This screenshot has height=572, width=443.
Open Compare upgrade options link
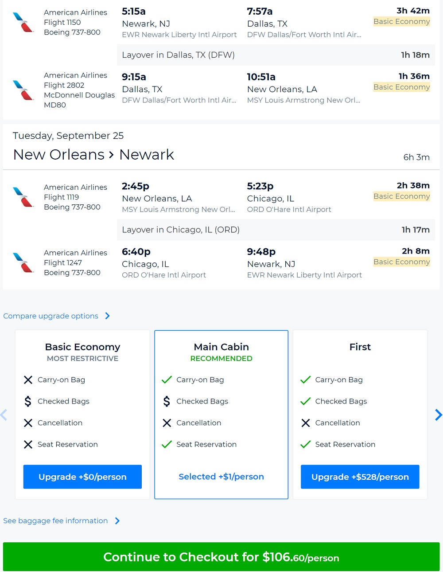51,316
